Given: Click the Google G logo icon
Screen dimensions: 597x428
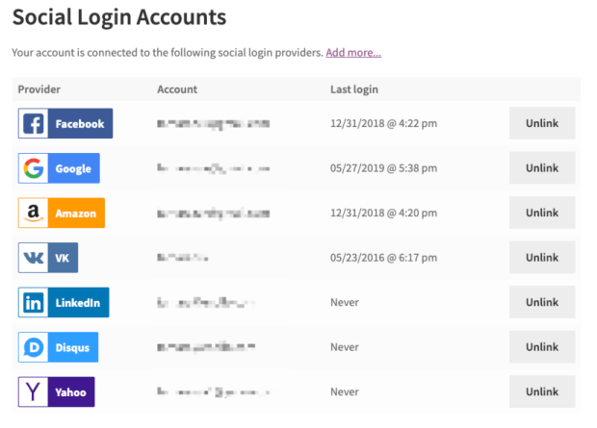Looking at the screenshot, I should (34, 168).
